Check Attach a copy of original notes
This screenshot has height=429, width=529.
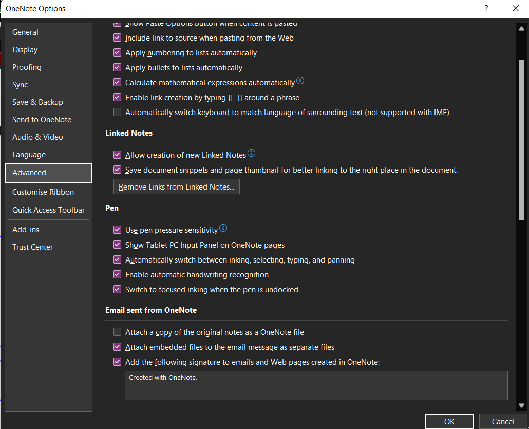117,332
